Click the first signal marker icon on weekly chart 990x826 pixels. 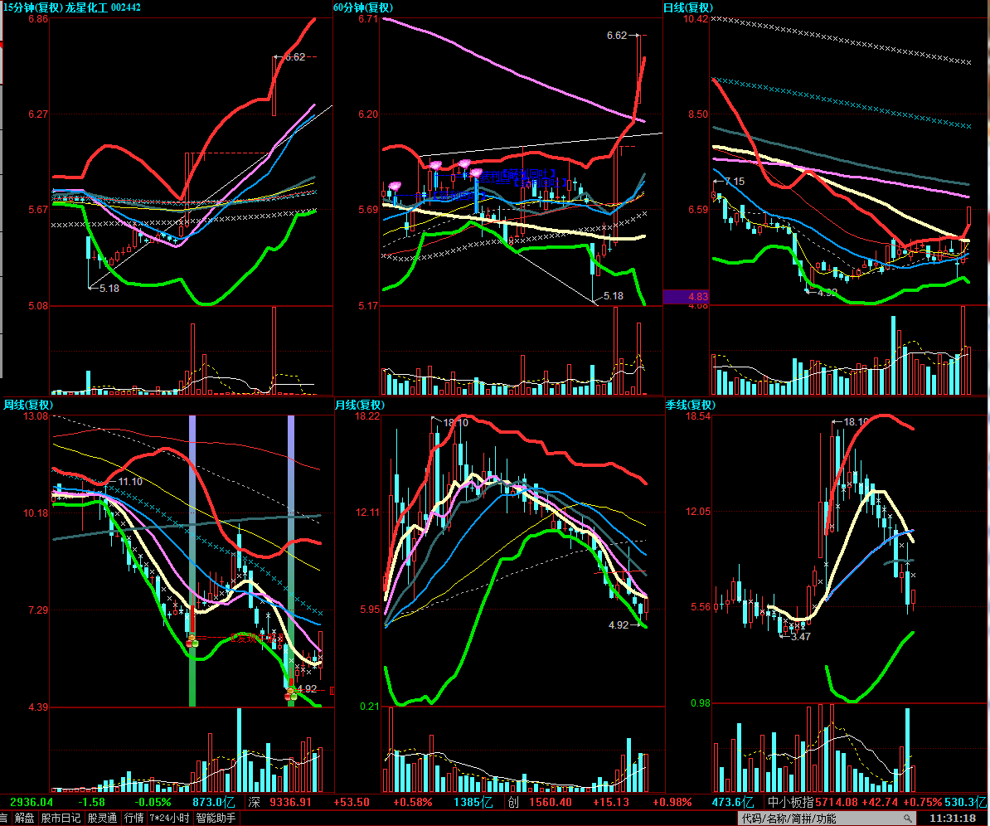pos(192,640)
